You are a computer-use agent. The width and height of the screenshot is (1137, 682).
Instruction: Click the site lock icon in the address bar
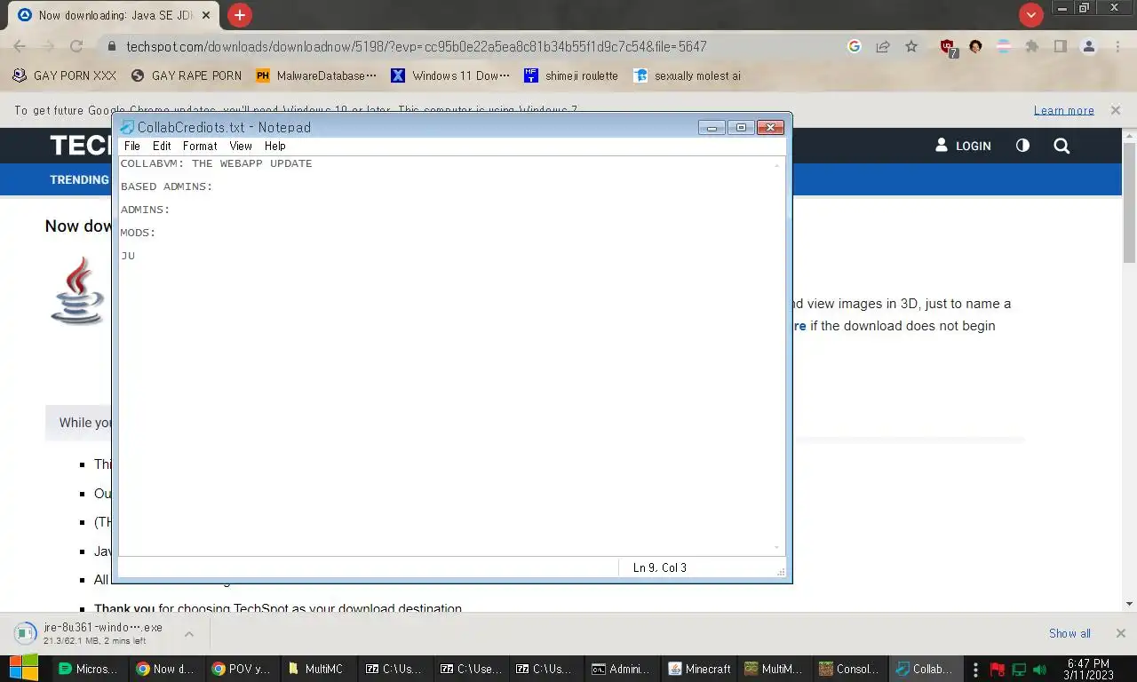pyautogui.click(x=111, y=46)
